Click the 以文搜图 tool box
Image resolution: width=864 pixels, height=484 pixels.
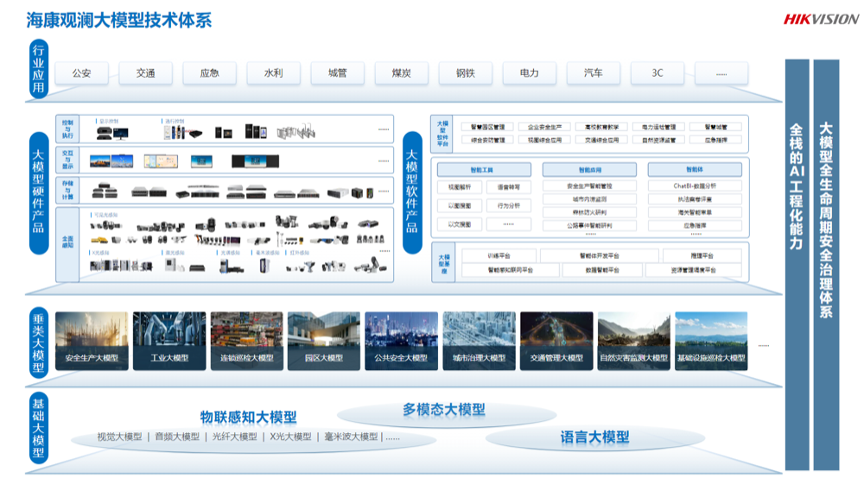click(x=460, y=224)
